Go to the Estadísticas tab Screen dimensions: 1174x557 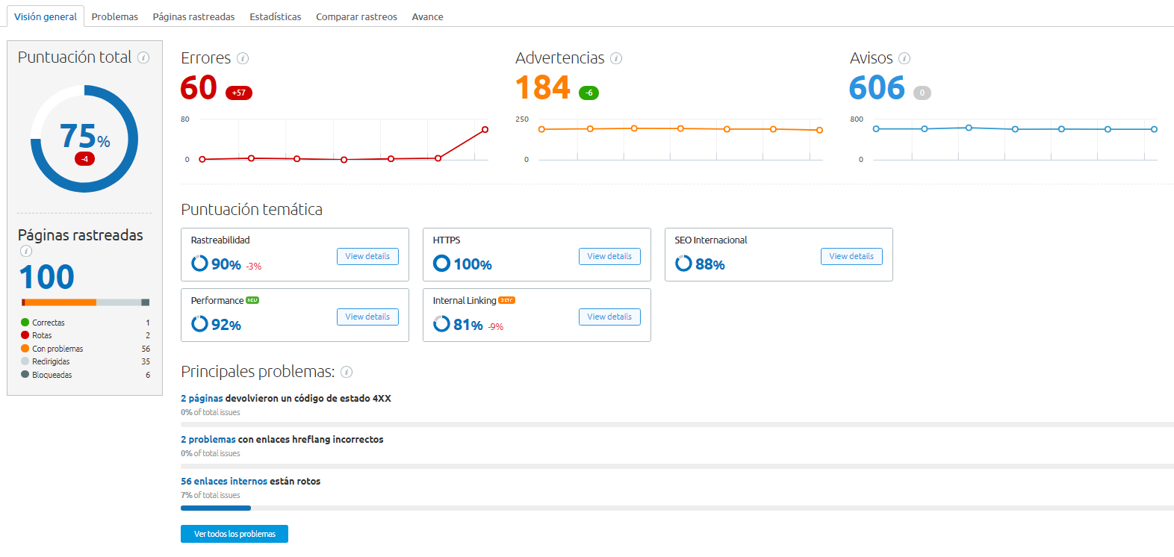coord(276,16)
